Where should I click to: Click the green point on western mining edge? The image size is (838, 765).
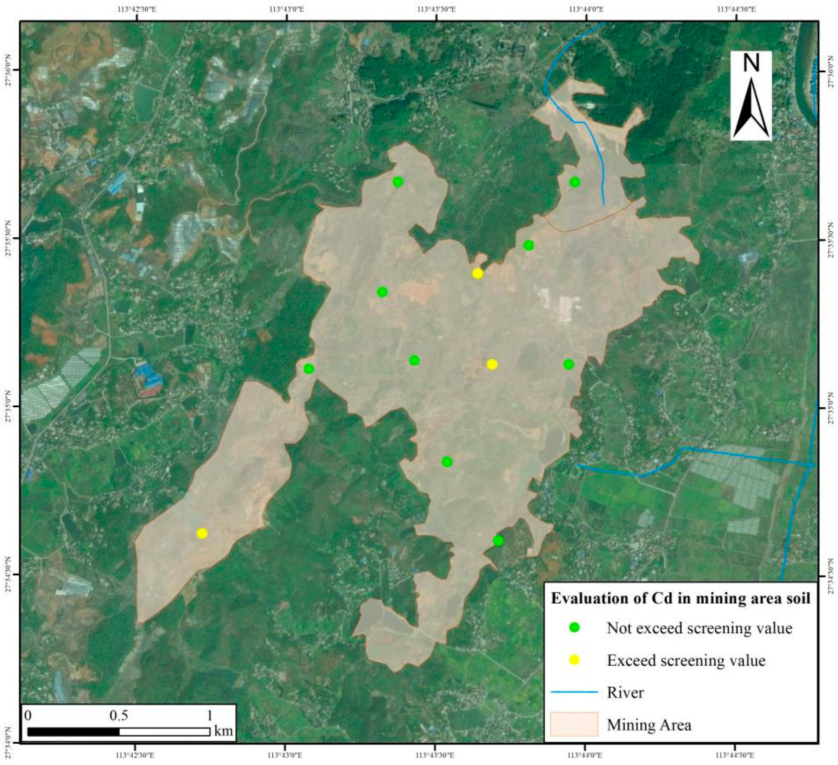308,369
